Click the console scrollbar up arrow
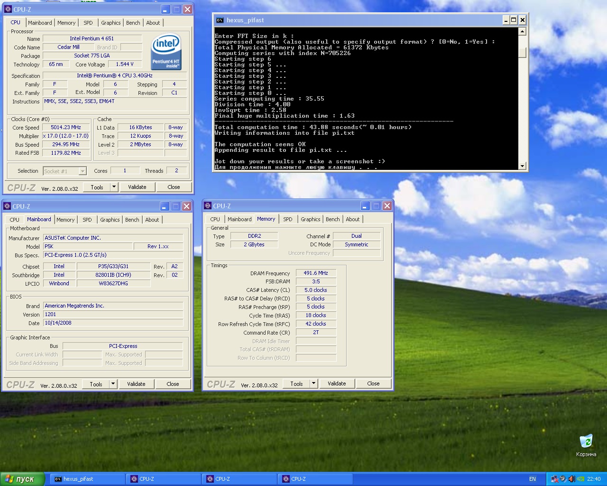Viewport: 607px width, 486px height. pos(522,31)
